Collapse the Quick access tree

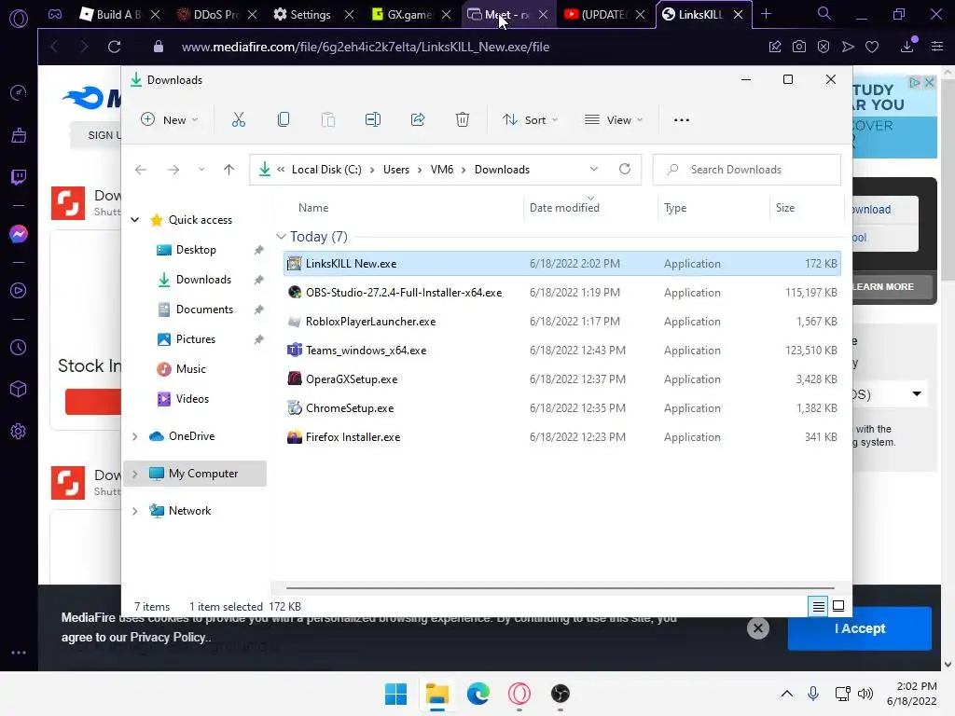pos(135,220)
